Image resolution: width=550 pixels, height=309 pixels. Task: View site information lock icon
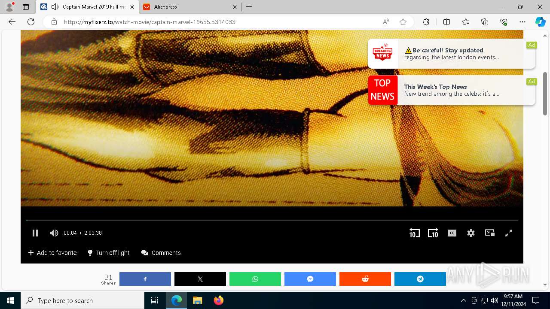(54, 22)
